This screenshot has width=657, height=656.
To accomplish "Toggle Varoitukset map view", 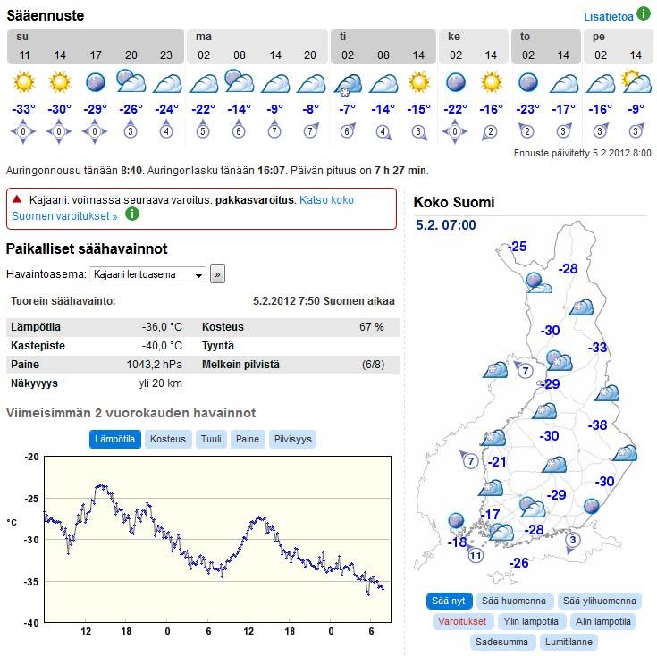I will (461, 621).
